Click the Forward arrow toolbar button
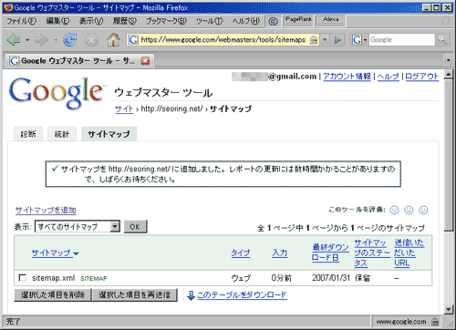Viewport: 456px width, 330px height. coord(41,40)
